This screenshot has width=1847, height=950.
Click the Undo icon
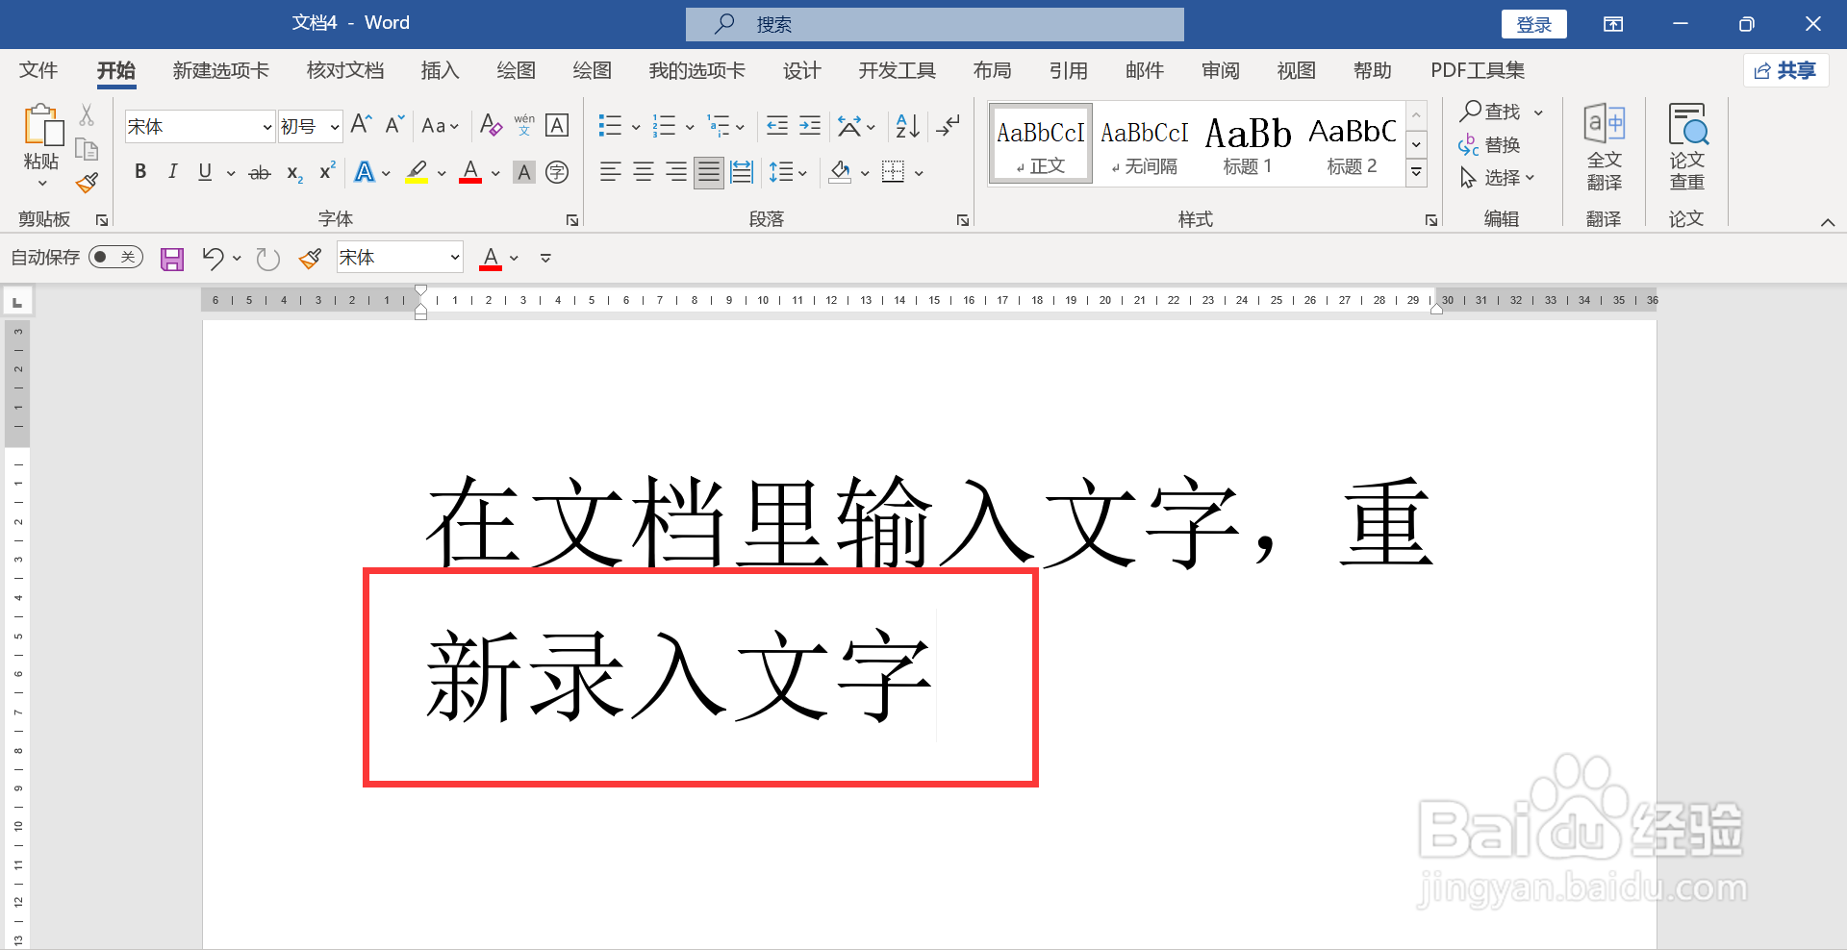point(213,258)
